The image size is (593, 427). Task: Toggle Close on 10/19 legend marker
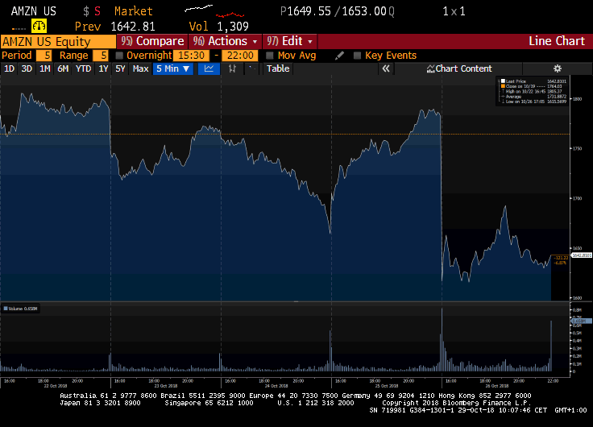point(503,86)
